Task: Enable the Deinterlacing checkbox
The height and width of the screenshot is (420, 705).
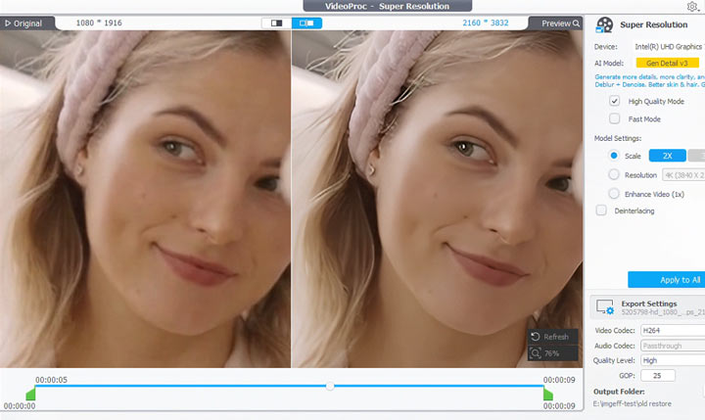Action: (600, 210)
